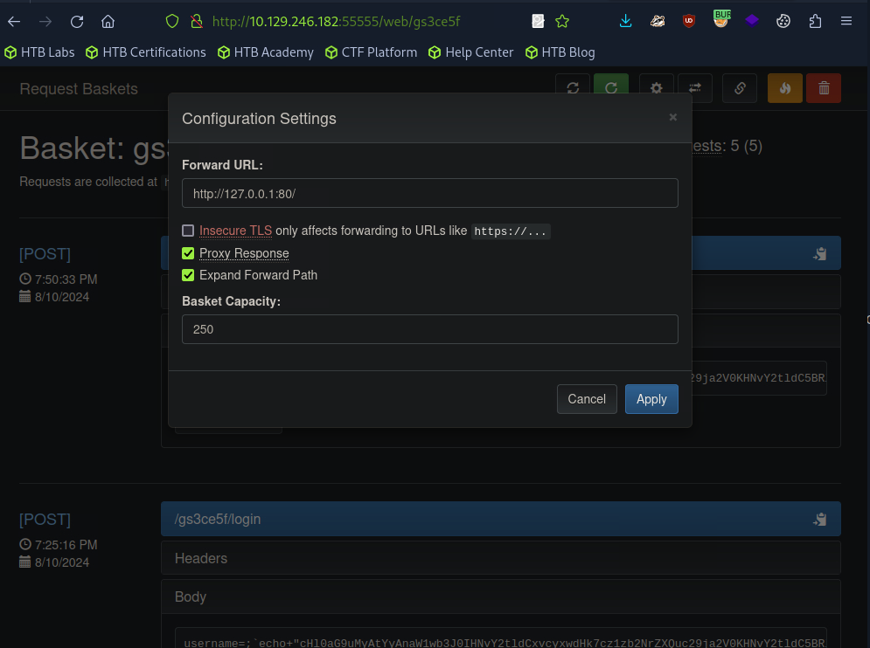The height and width of the screenshot is (648, 870).
Task: Open the Help Center bookmark
Action: pyautogui.click(x=471, y=52)
